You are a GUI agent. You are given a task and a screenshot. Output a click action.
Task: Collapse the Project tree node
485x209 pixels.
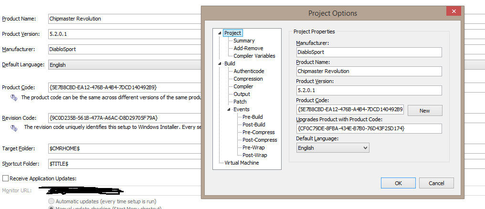pos(220,33)
